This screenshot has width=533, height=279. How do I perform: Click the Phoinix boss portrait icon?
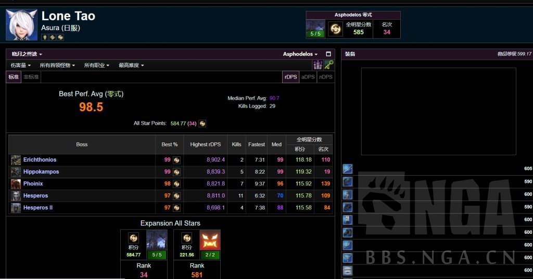click(x=16, y=184)
